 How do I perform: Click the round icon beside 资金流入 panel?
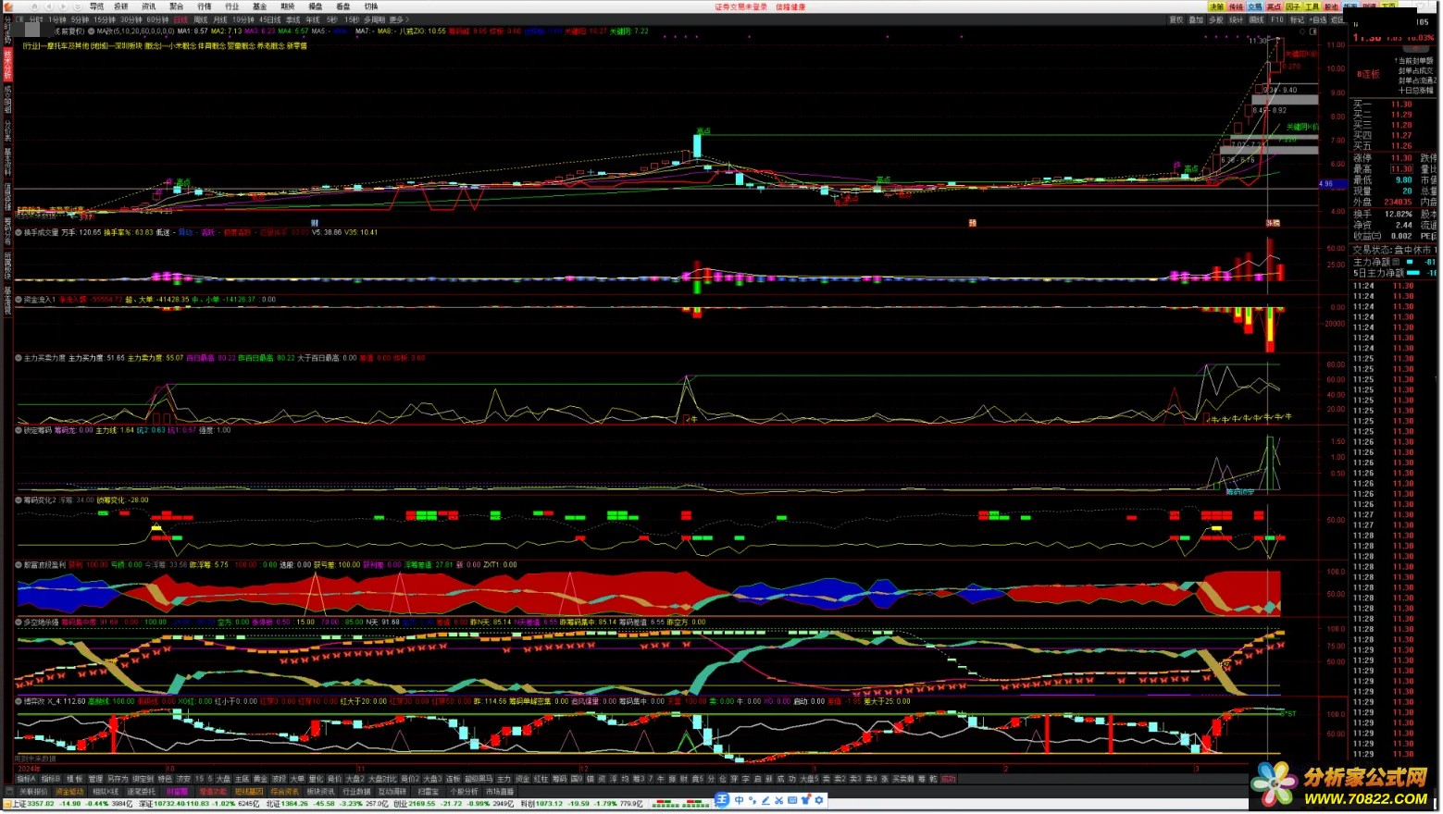click(19, 300)
